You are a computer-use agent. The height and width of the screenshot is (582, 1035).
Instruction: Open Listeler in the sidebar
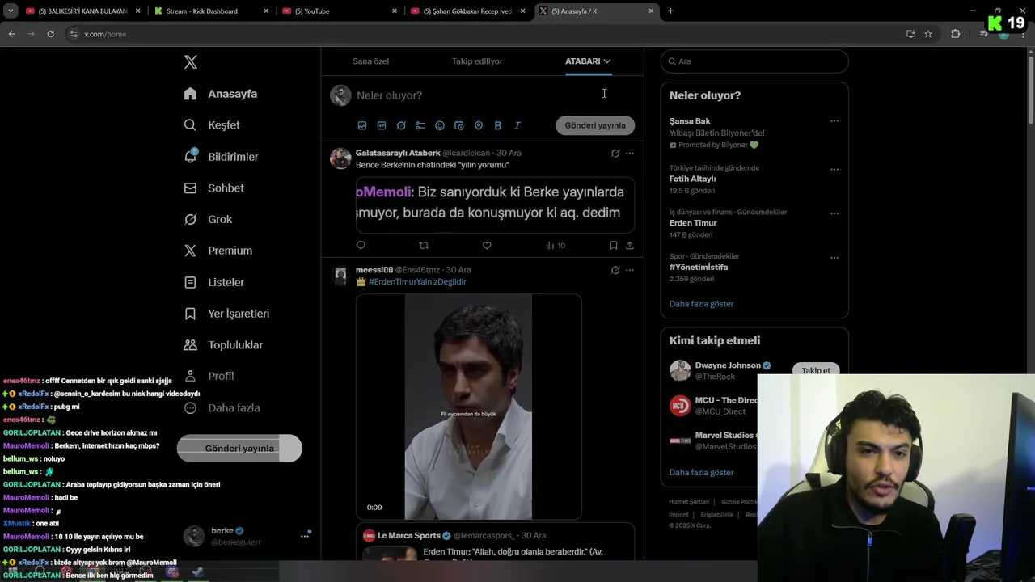click(x=214, y=282)
